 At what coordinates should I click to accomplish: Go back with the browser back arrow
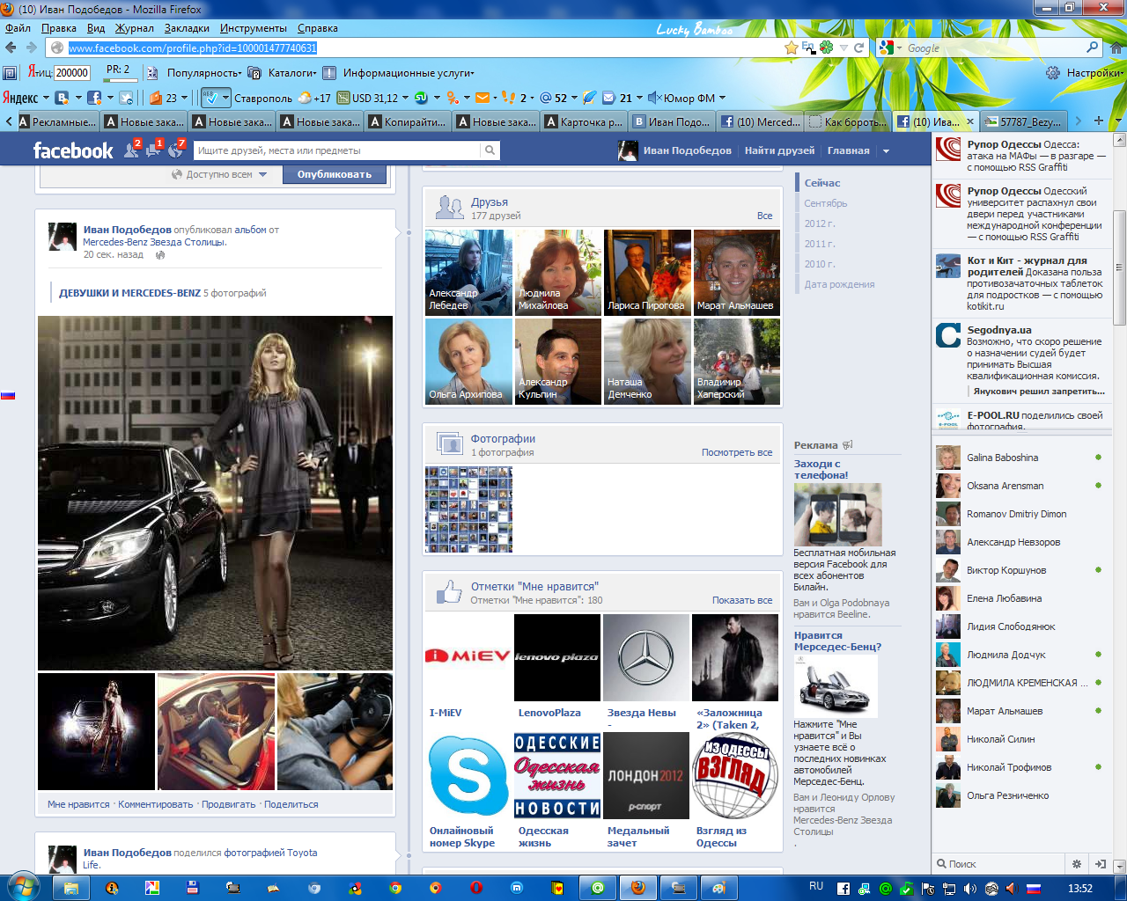click(11, 48)
